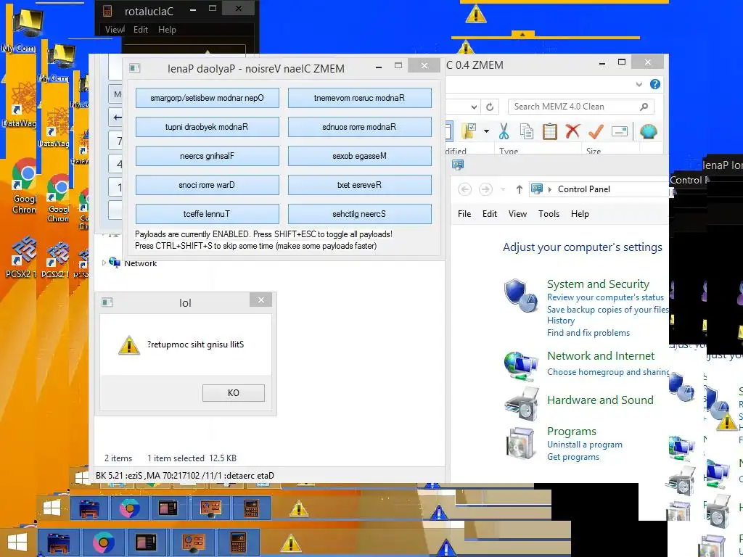Go forward in the Control Panel window
743x557 pixels.
(485, 189)
